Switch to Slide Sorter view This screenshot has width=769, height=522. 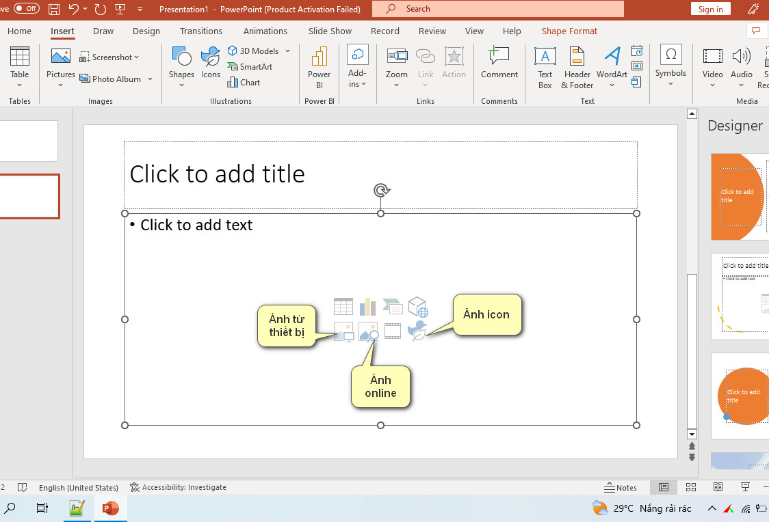click(x=691, y=487)
